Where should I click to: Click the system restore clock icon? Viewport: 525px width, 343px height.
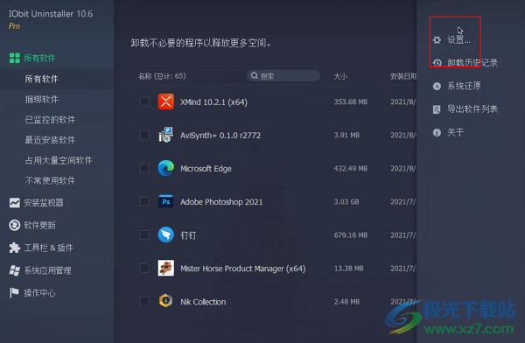[437, 86]
